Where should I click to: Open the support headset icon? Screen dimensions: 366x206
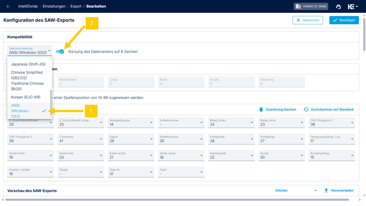click(338, 6)
